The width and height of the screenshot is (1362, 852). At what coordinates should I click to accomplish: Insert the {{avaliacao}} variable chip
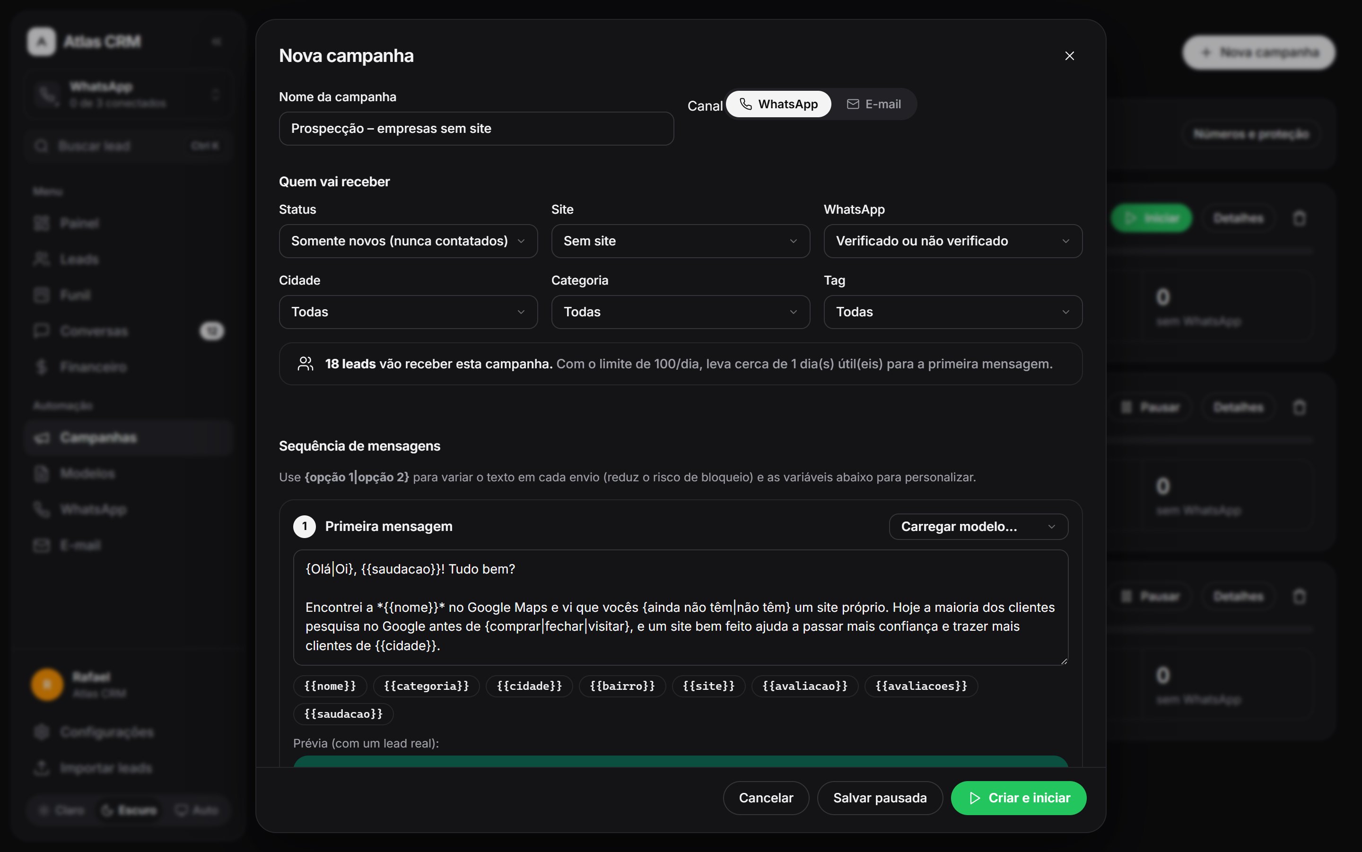tap(805, 686)
